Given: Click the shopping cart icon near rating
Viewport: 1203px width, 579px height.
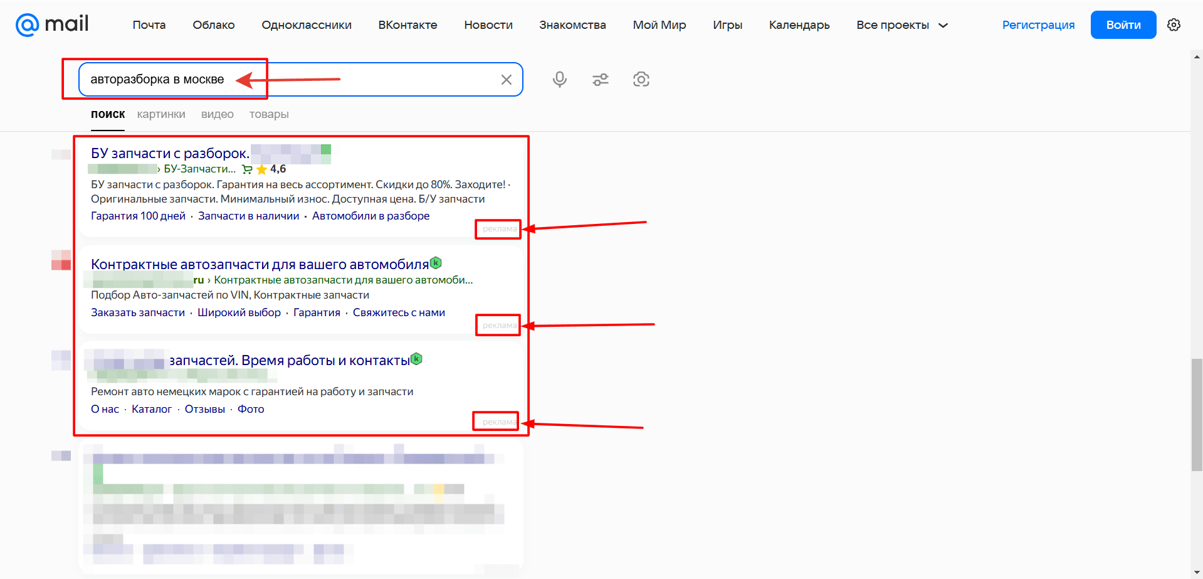Looking at the screenshot, I should tap(247, 169).
